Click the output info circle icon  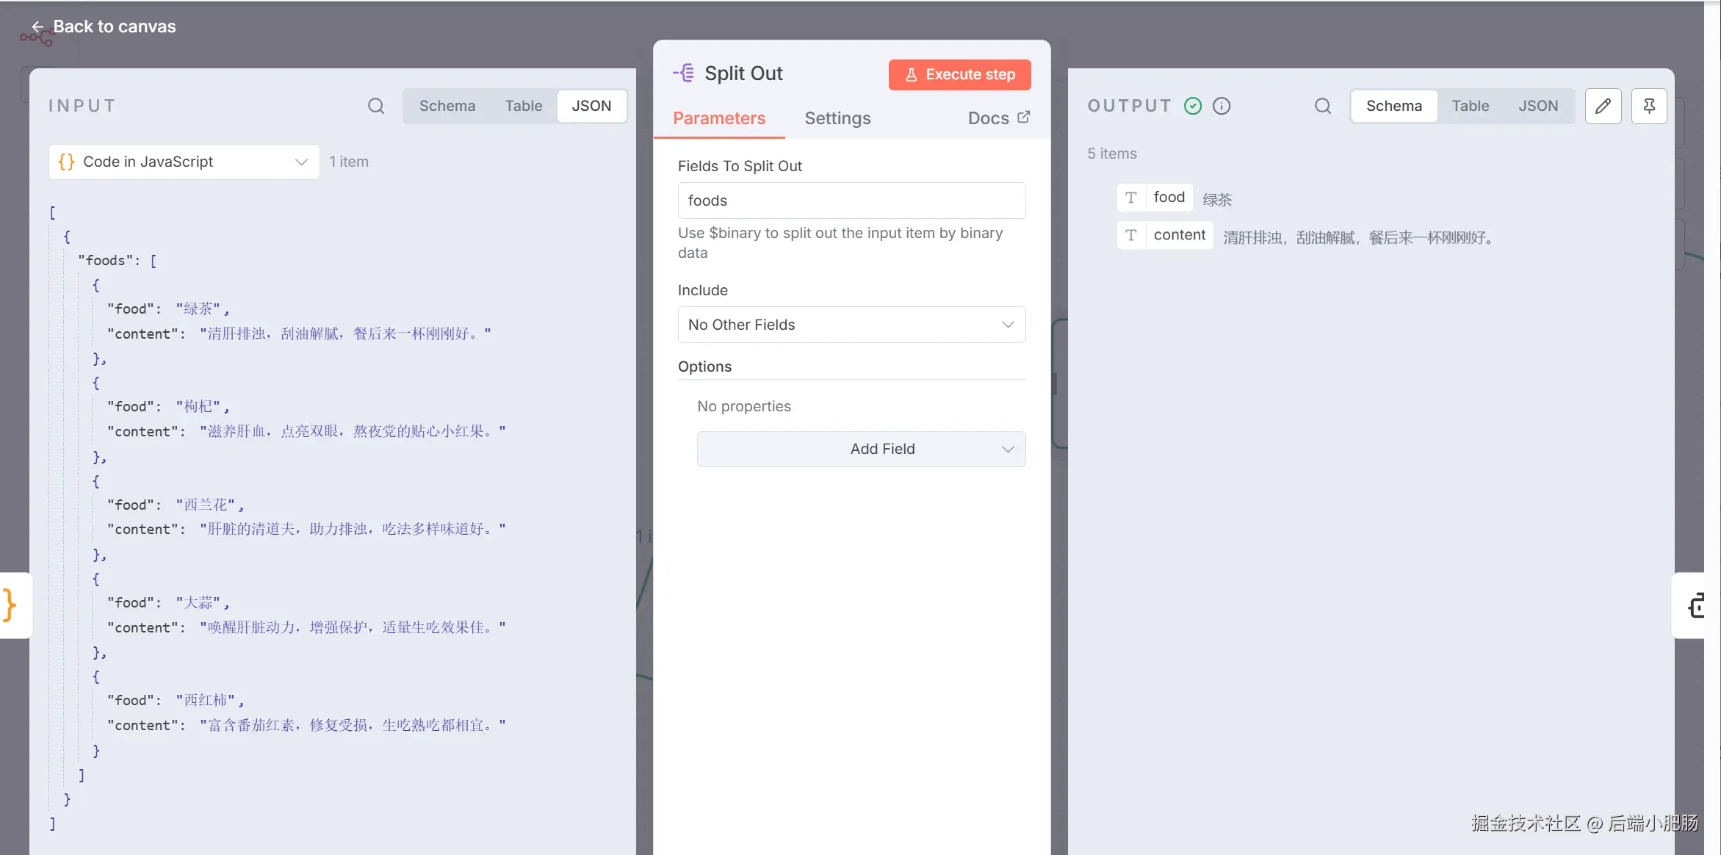1222,106
